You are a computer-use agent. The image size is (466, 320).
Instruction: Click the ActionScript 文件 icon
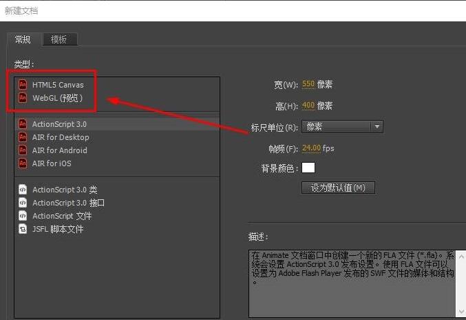coord(23,215)
